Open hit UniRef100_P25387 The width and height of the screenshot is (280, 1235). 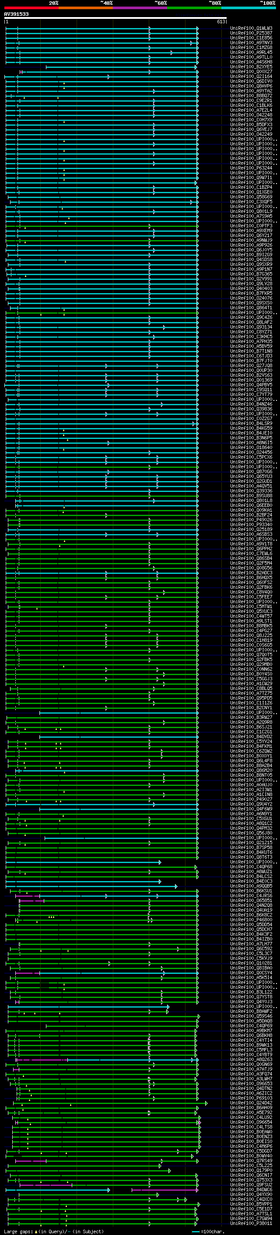tap(251, 33)
